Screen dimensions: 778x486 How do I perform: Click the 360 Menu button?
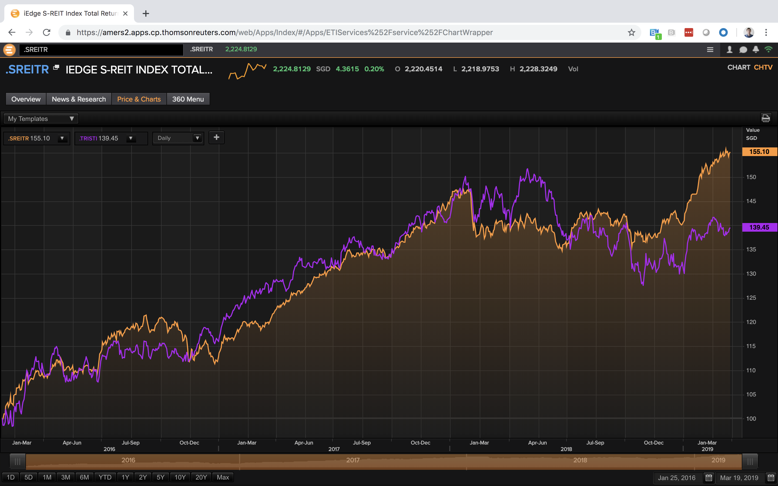pyautogui.click(x=188, y=99)
